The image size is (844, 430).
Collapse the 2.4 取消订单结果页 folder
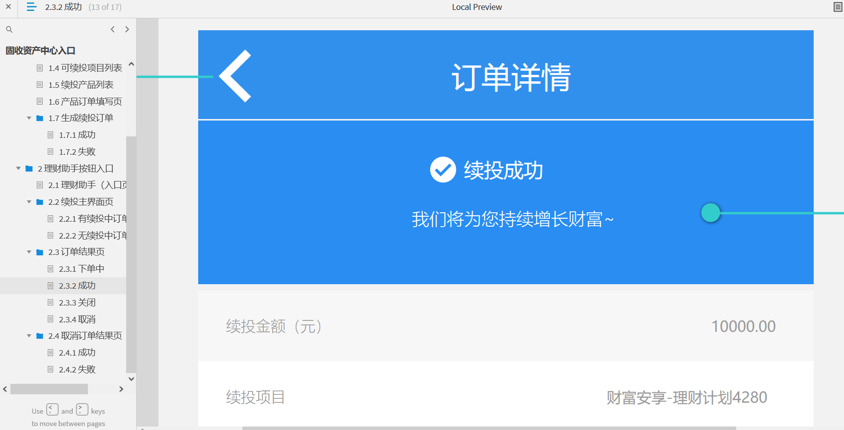click(x=29, y=336)
